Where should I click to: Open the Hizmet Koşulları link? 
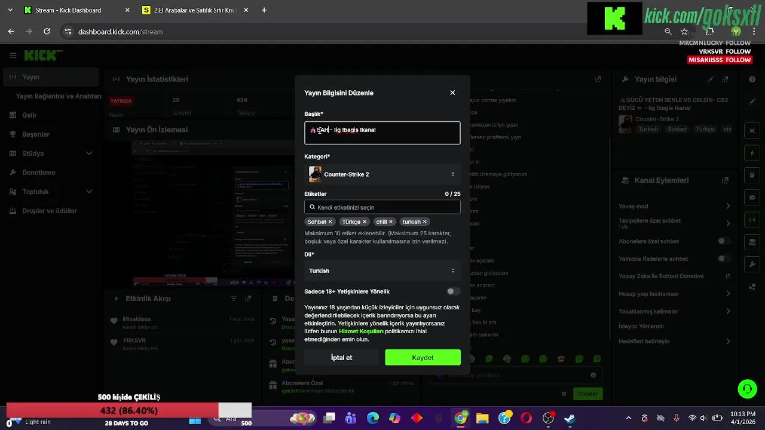361,331
